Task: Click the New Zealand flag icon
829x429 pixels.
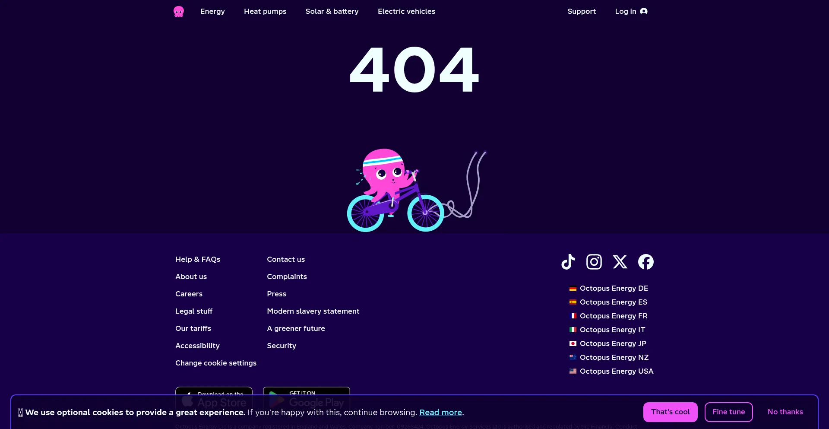Action: (573, 358)
